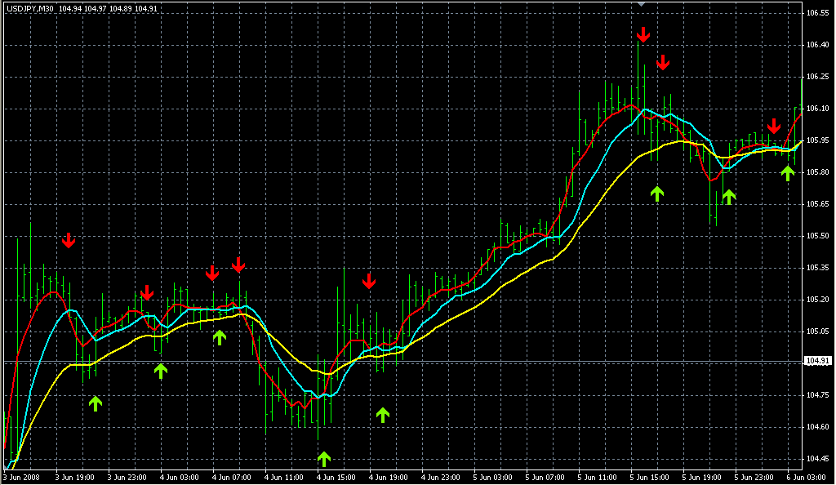Click the USDJPY,M30 symbol label

point(29,7)
